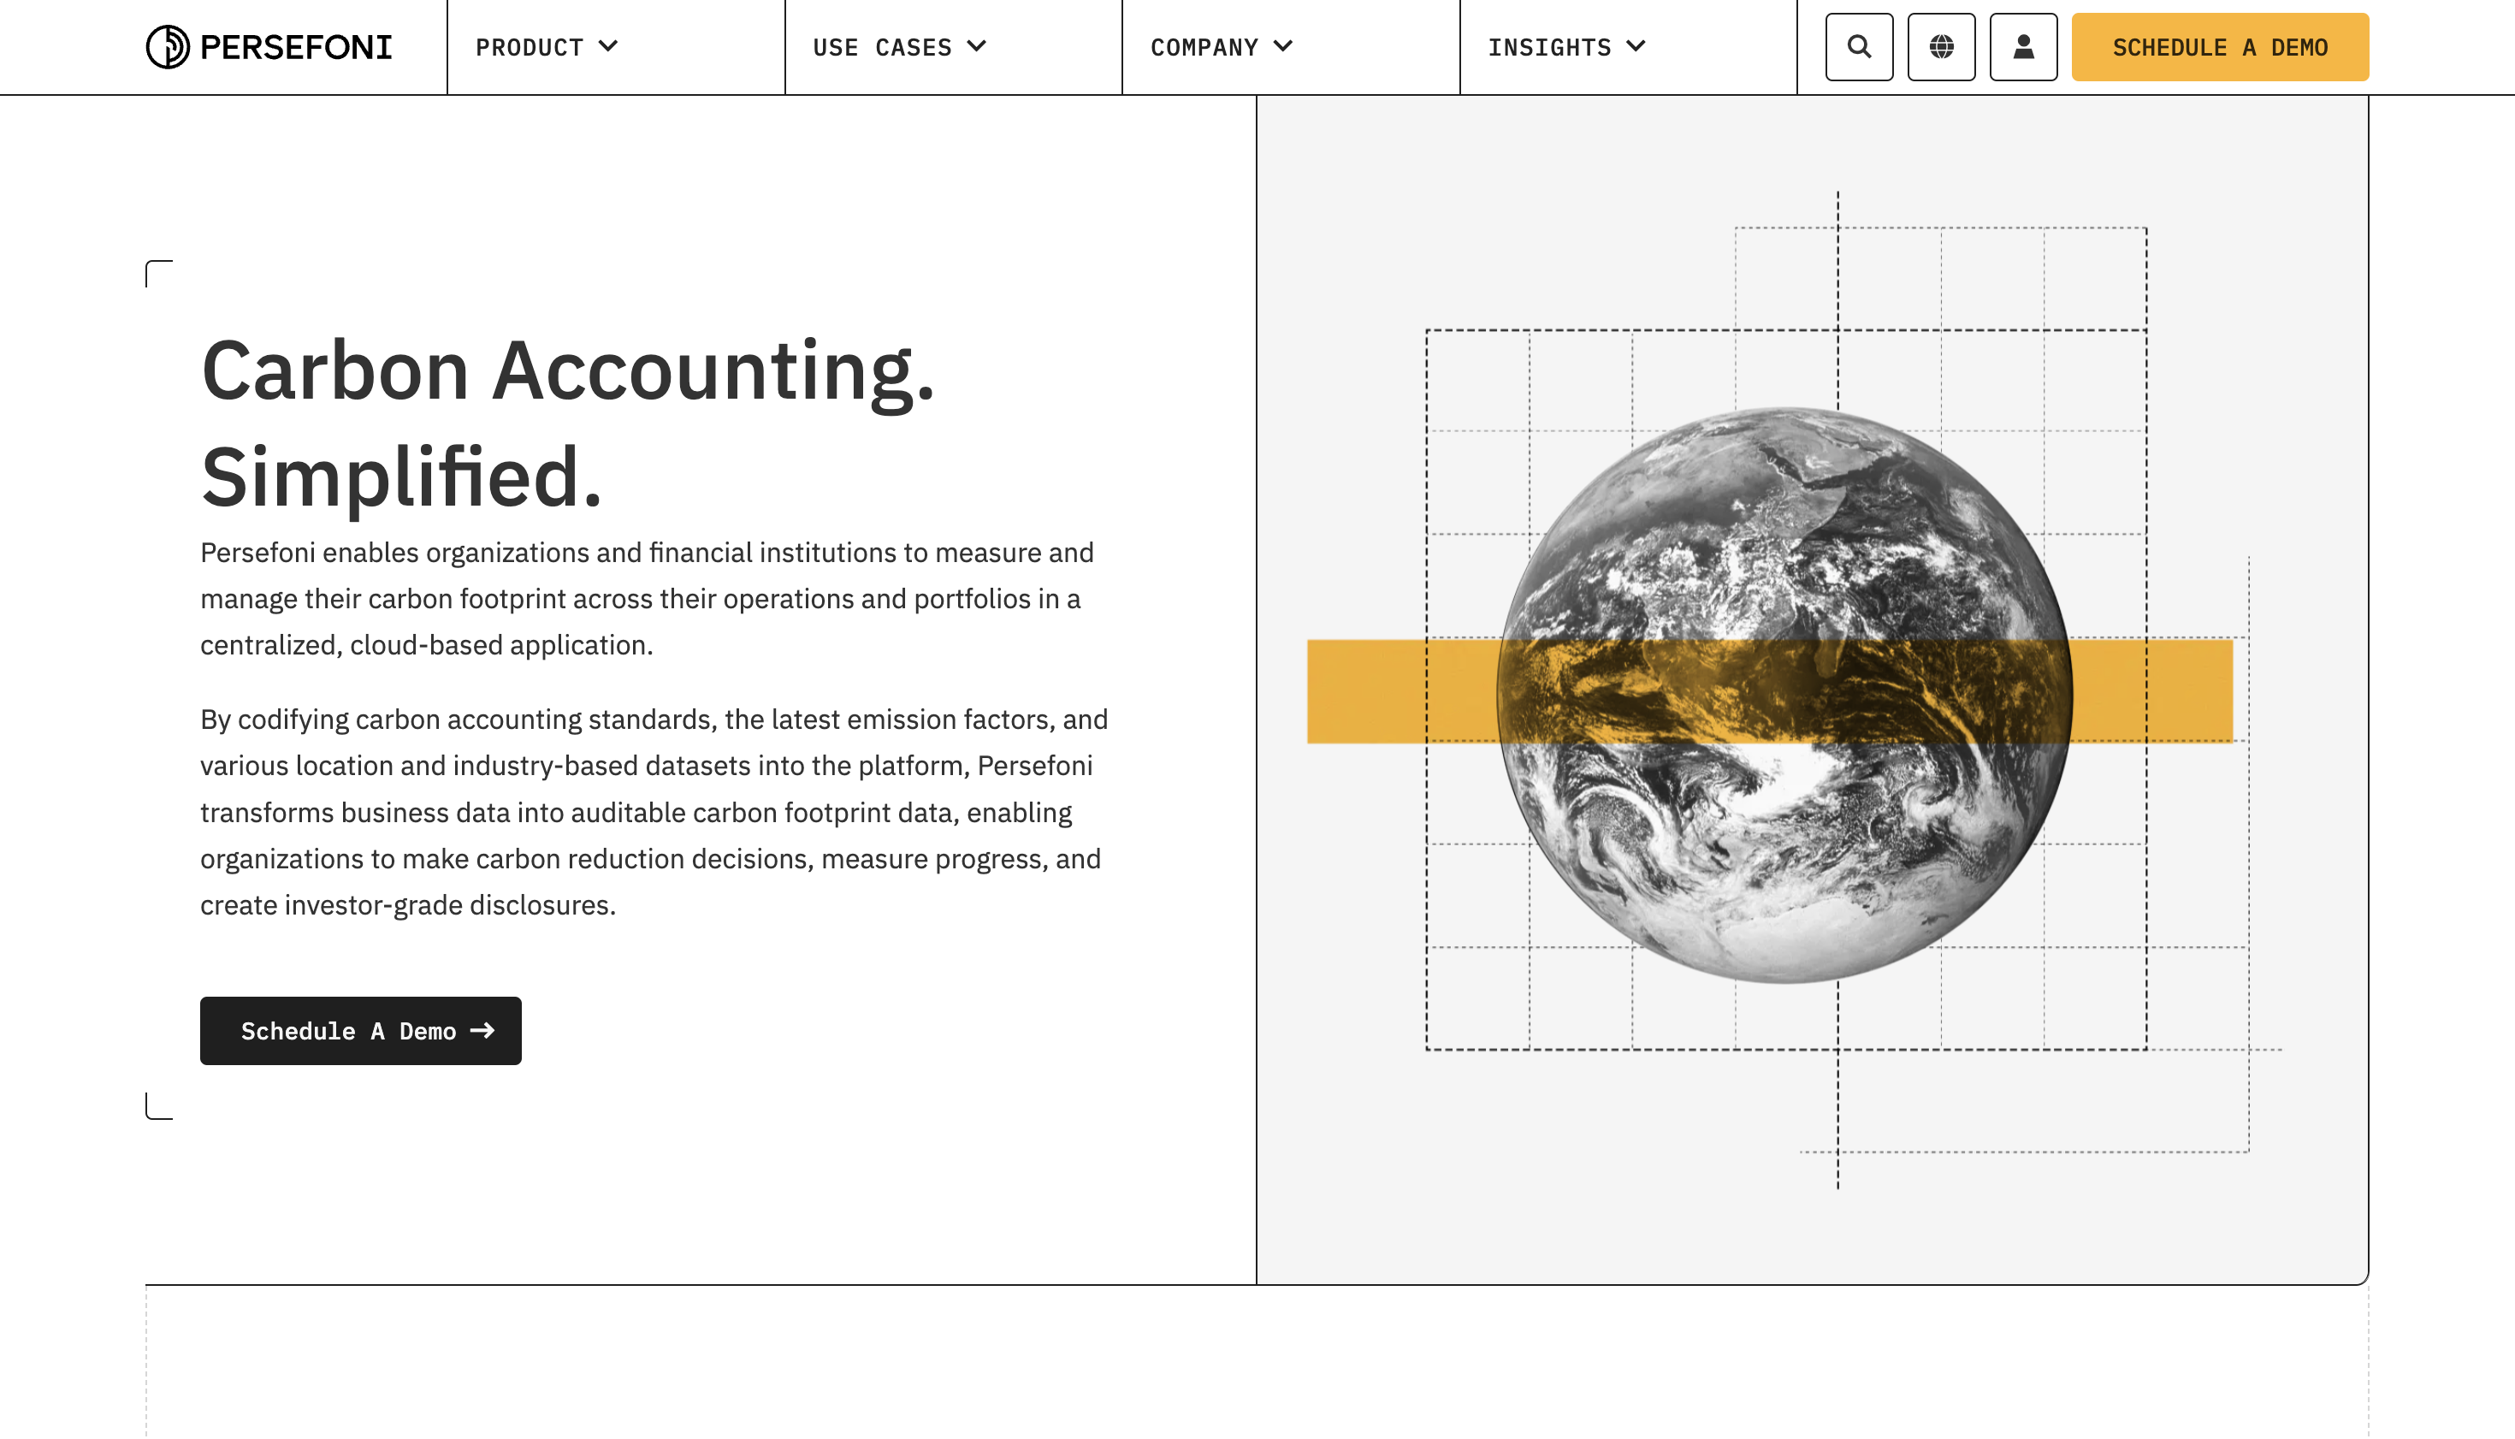This screenshot has height=1439, width=2515.
Task: Toggle globe language selector
Action: (1942, 47)
